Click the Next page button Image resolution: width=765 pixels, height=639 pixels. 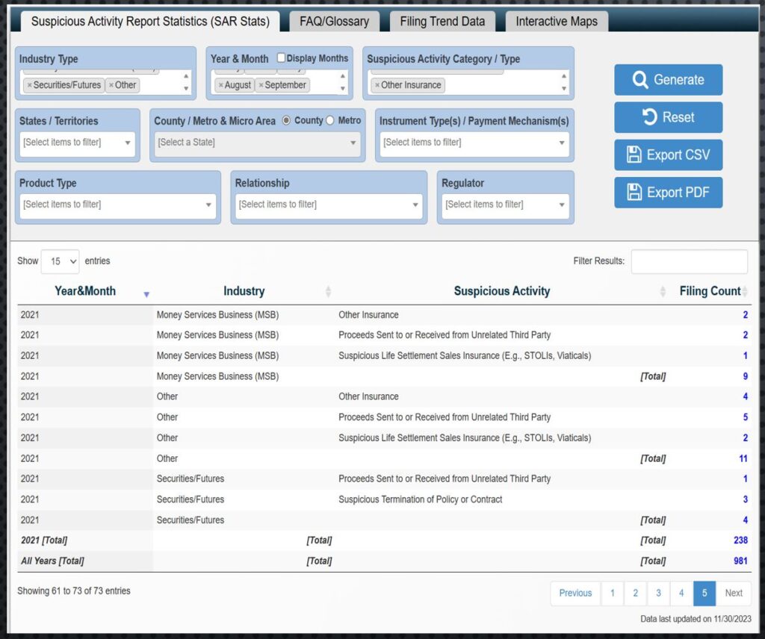(734, 593)
